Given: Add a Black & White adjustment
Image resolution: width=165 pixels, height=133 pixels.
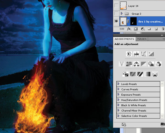Looking at the screenshot, I should [144, 64].
